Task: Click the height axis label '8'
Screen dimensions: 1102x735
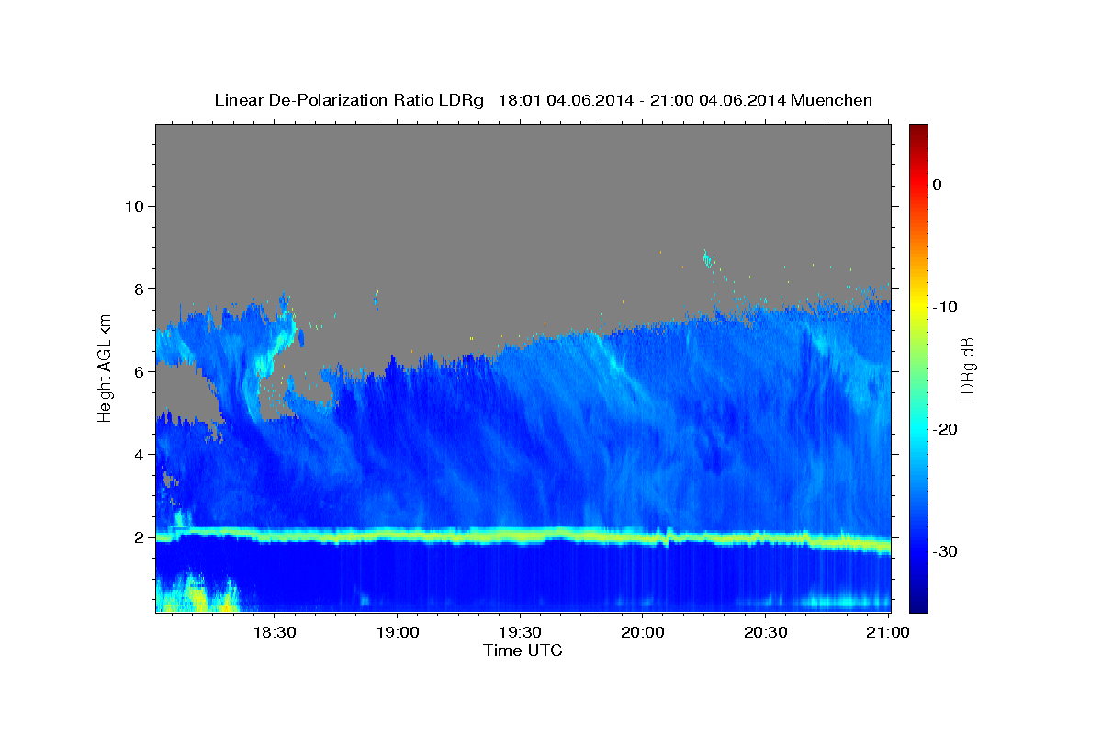Action: tap(138, 288)
